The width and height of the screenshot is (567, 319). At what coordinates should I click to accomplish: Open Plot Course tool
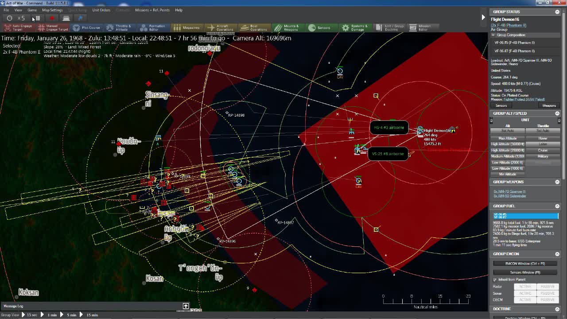point(86,28)
